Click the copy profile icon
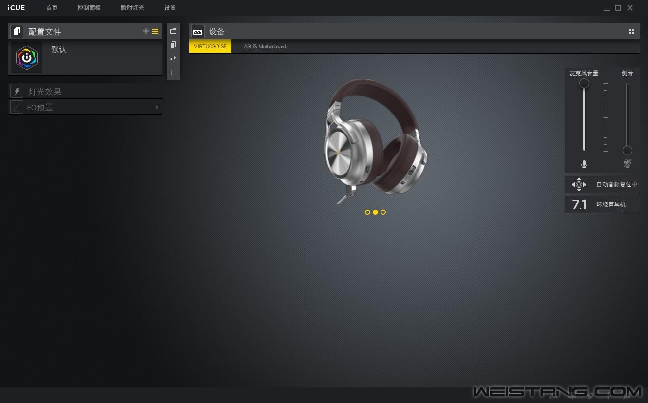Image resolution: width=648 pixels, height=403 pixels. pyautogui.click(x=173, y=44)
